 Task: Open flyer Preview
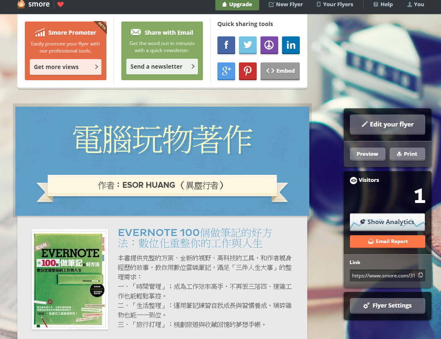click(367, 154)
